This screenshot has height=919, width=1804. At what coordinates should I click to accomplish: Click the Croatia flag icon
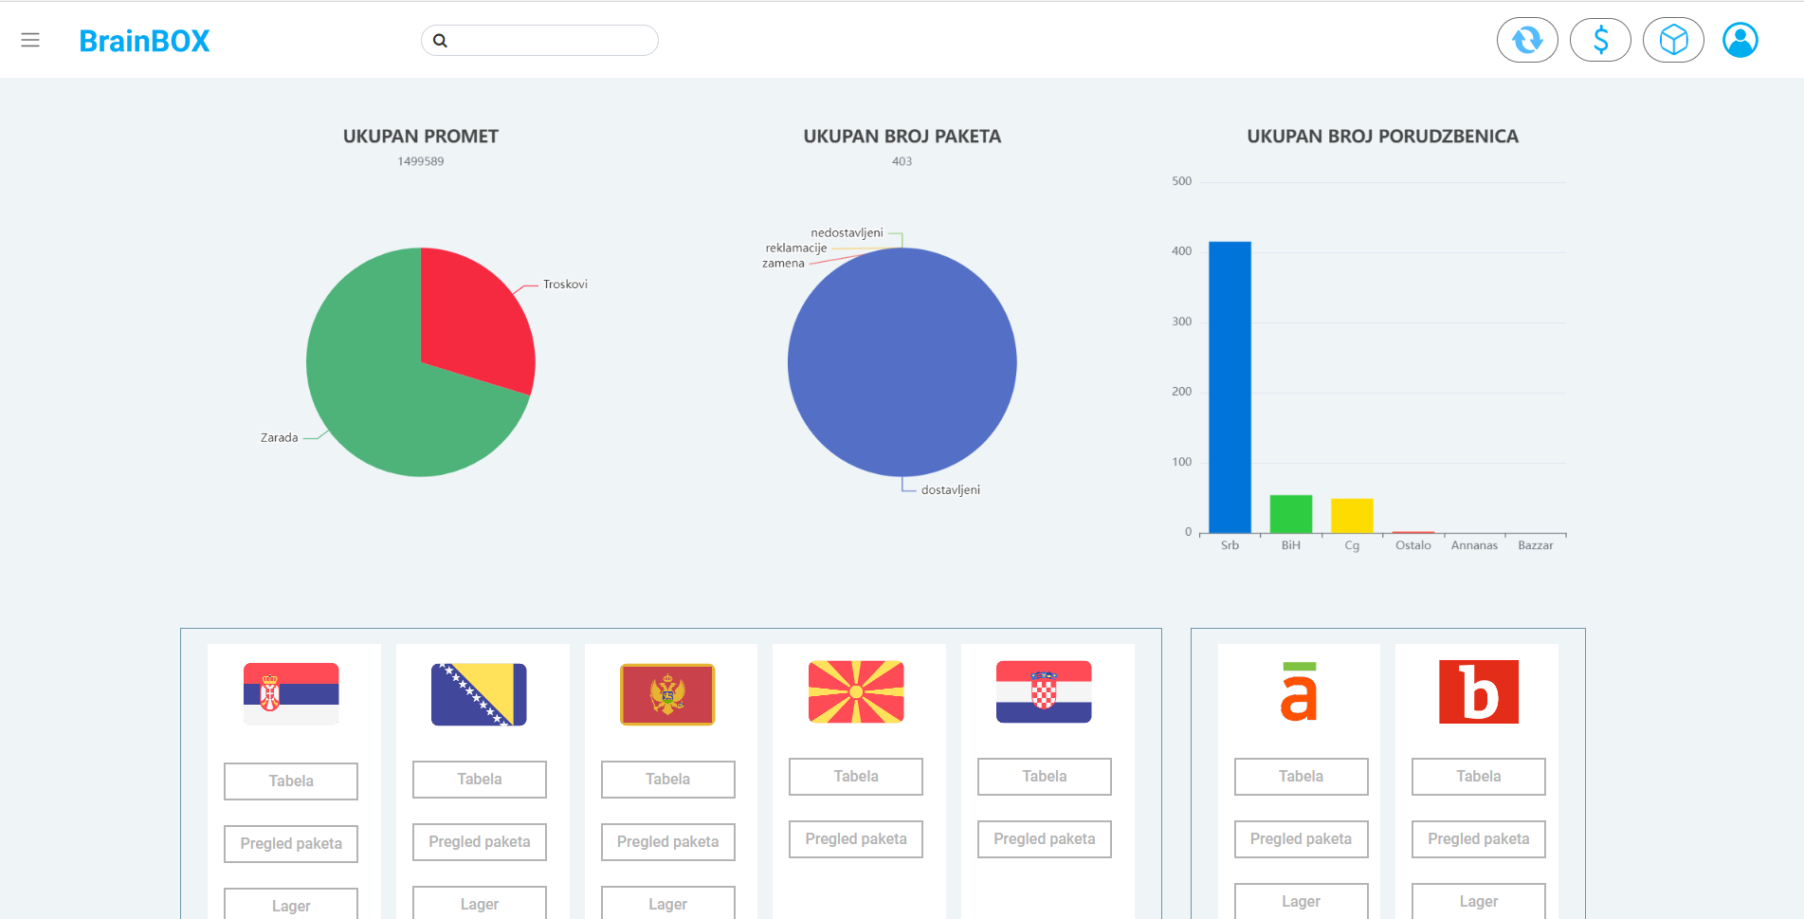1044,692
